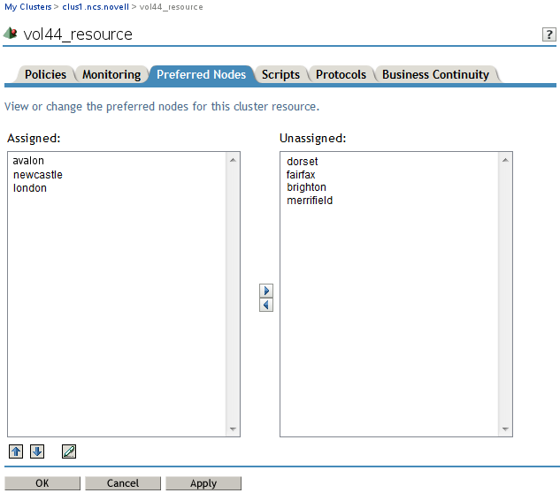Select newcastle in the Assigned list
This screenshot has width=560, height=493.
coord(38,175)
